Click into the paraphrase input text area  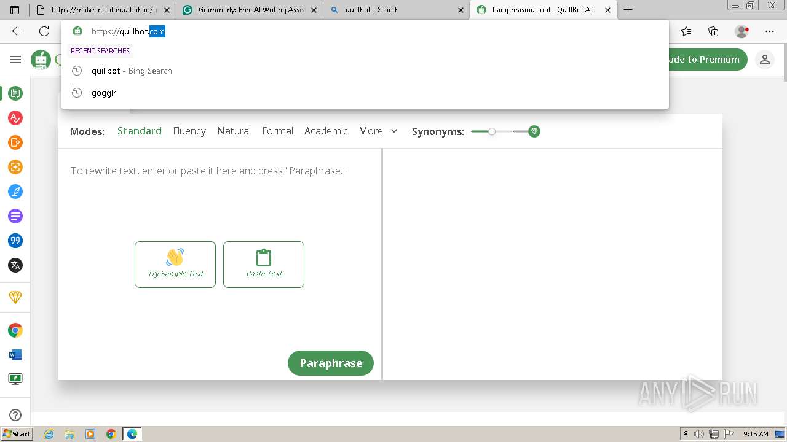click(219, 171)
